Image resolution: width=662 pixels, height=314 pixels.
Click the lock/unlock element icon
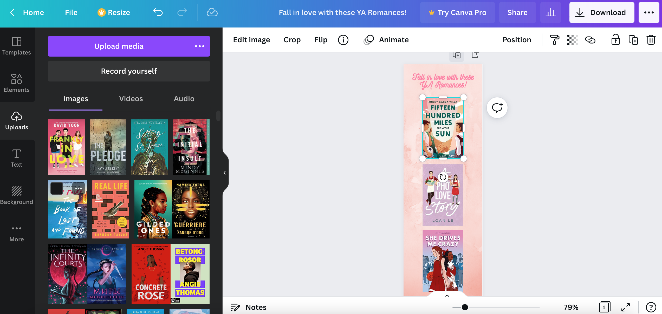click(615, 40)
